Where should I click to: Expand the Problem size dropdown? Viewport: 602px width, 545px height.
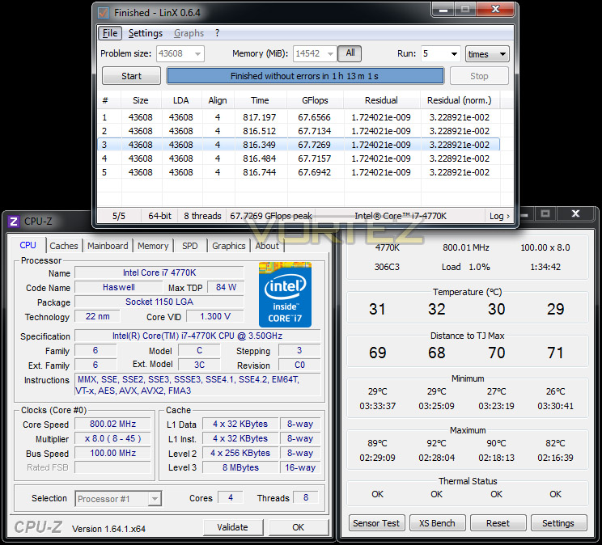[197, 53]
